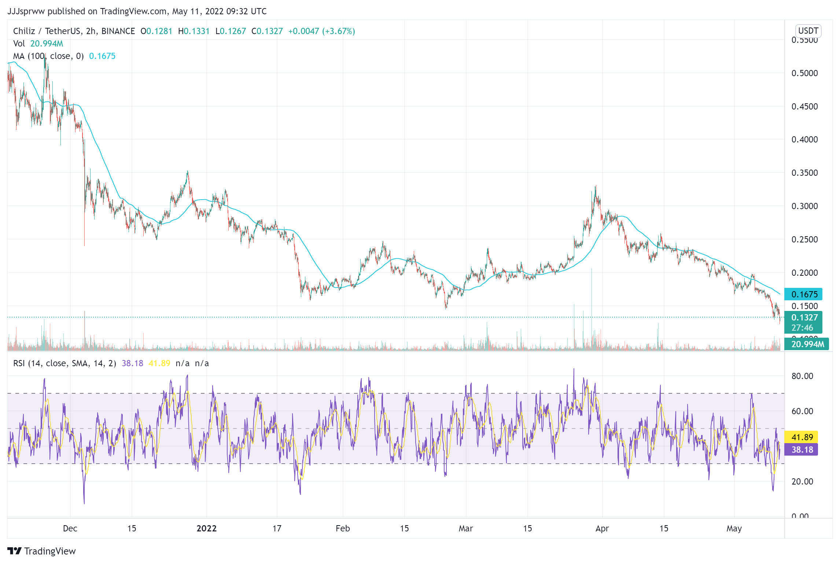Image resolution: width=840 pixels, height=564 pixels.
Task: Click the Mar marker on time axis
Action: point(466,528)
